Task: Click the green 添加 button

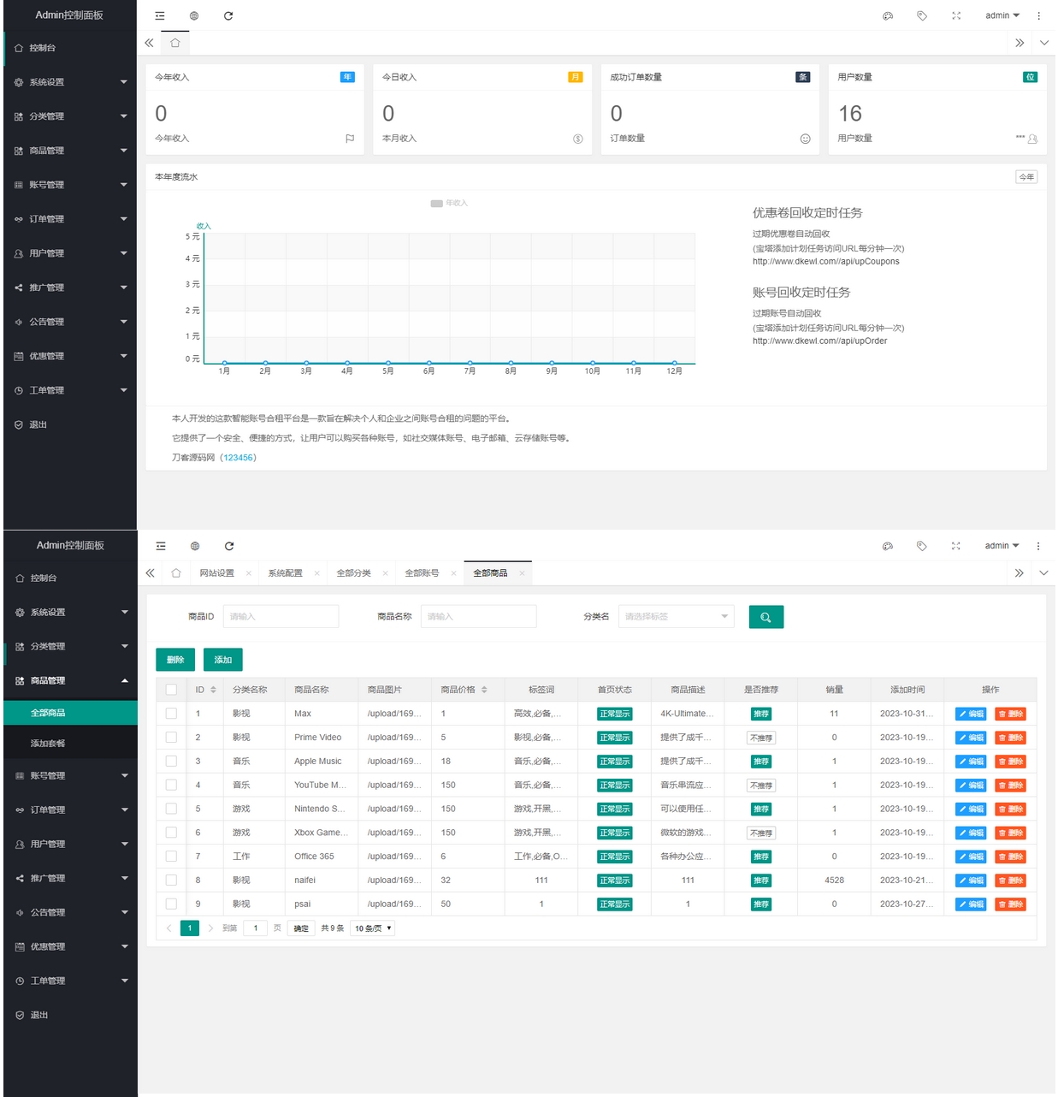Action: point(223,660)
